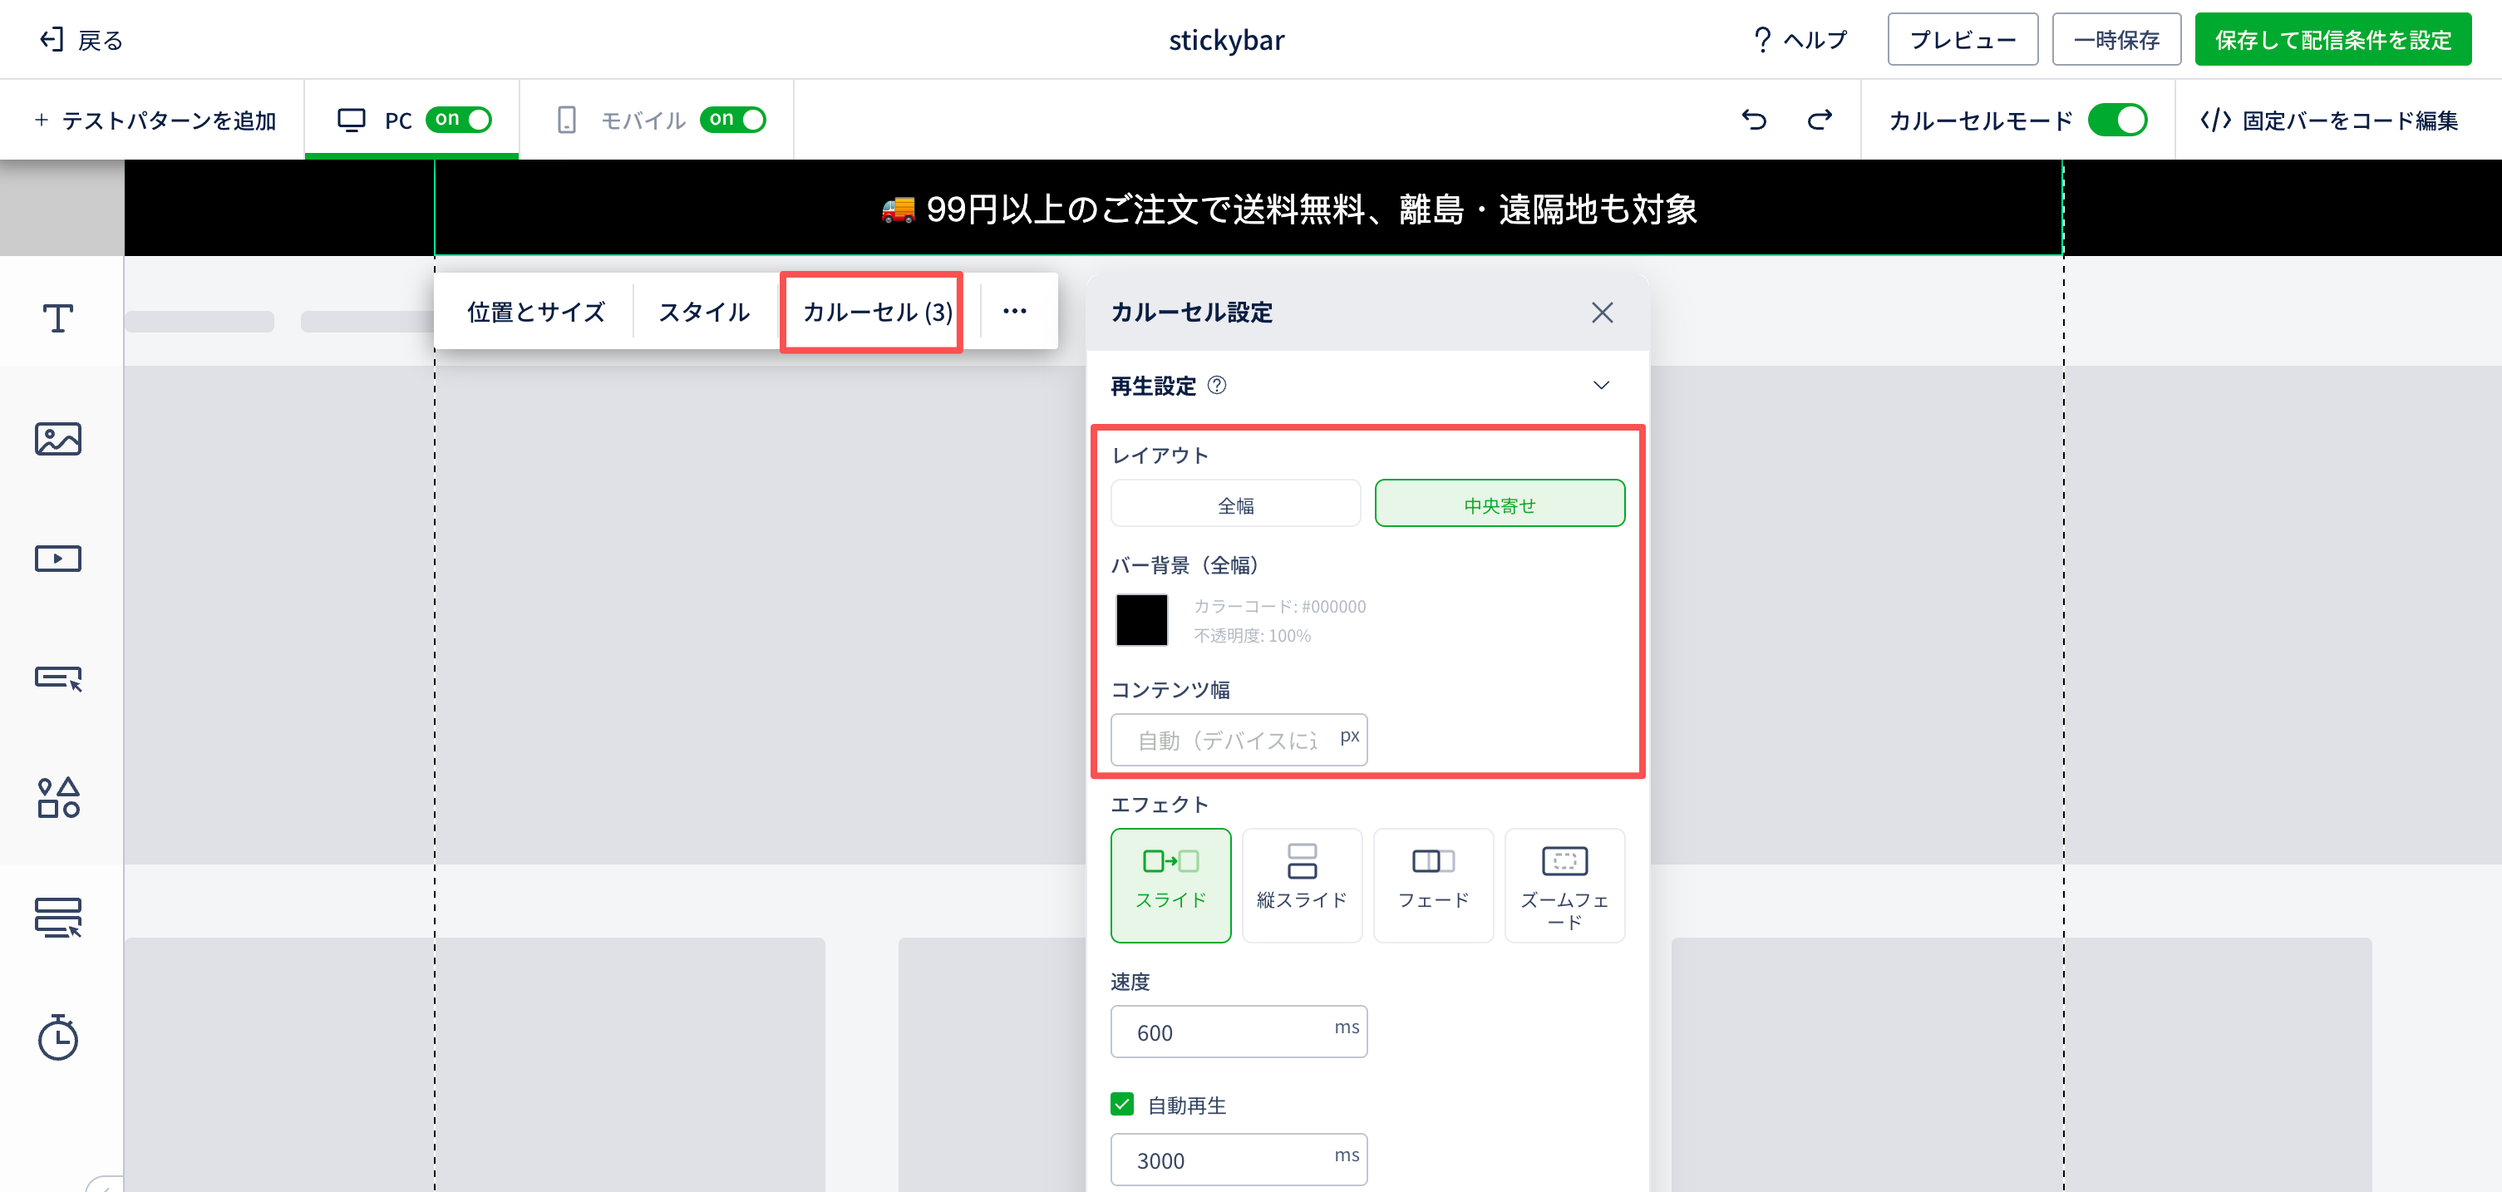The width and height of the screenshot is (2502, 1192).
Task: Open the ヘルプ help link
Action: 1800,40
